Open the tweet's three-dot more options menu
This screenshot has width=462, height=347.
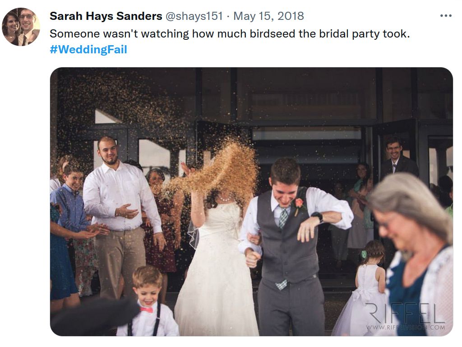[x=445, y=16]
